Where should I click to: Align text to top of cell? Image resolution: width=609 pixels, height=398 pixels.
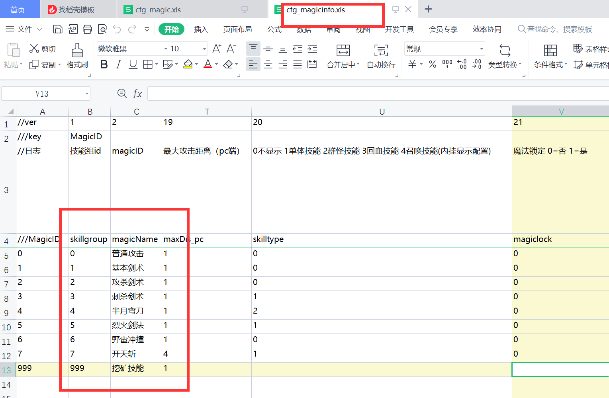coord(253,49)
